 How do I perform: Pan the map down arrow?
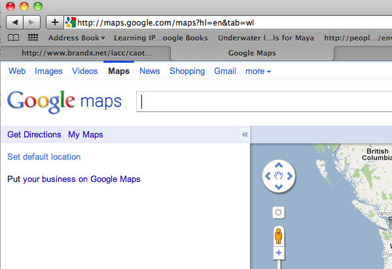point(279,187)
